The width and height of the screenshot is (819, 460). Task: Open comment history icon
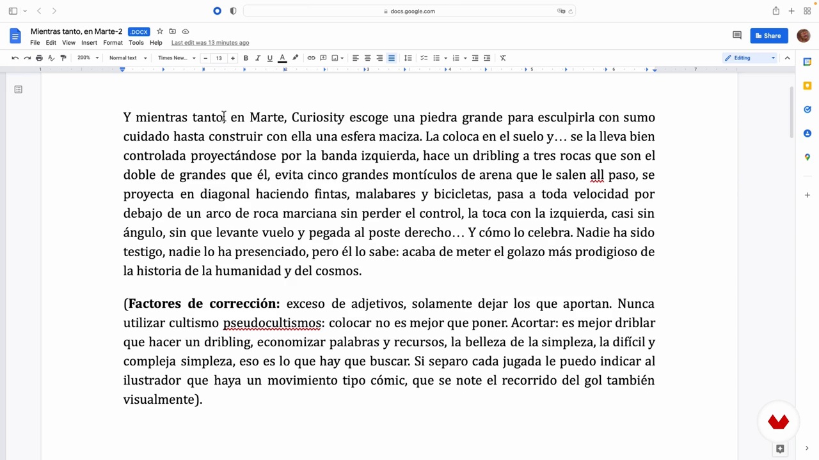(x=737, y=36)
